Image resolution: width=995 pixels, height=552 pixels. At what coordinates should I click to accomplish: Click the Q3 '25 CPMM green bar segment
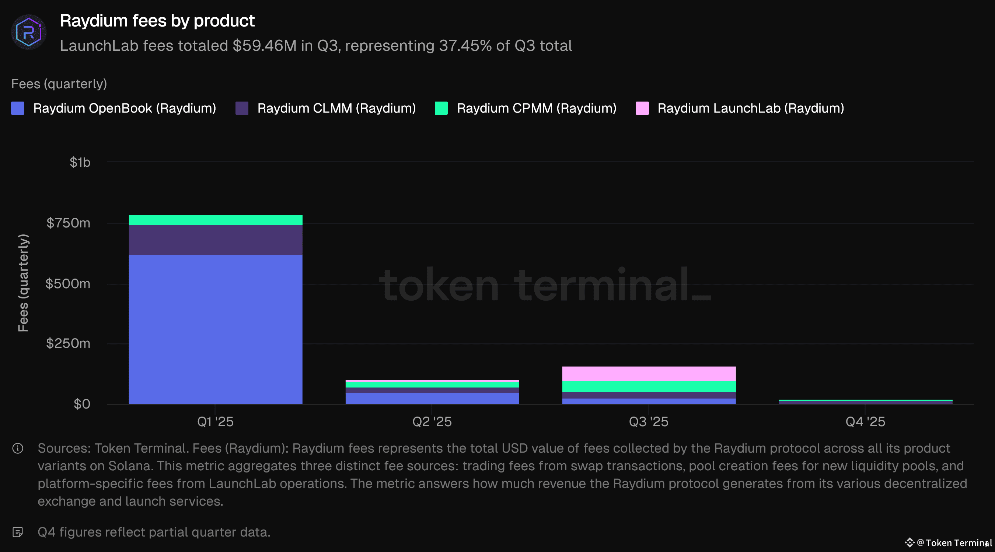[649, 386]
